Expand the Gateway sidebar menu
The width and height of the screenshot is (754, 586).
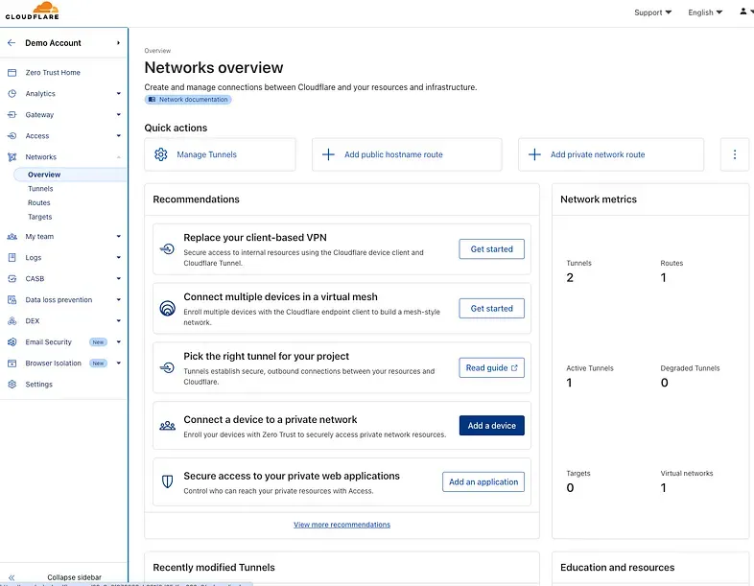click(x=118, y=115)
